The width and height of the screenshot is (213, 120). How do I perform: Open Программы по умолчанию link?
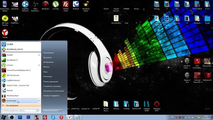pos(54,91)
